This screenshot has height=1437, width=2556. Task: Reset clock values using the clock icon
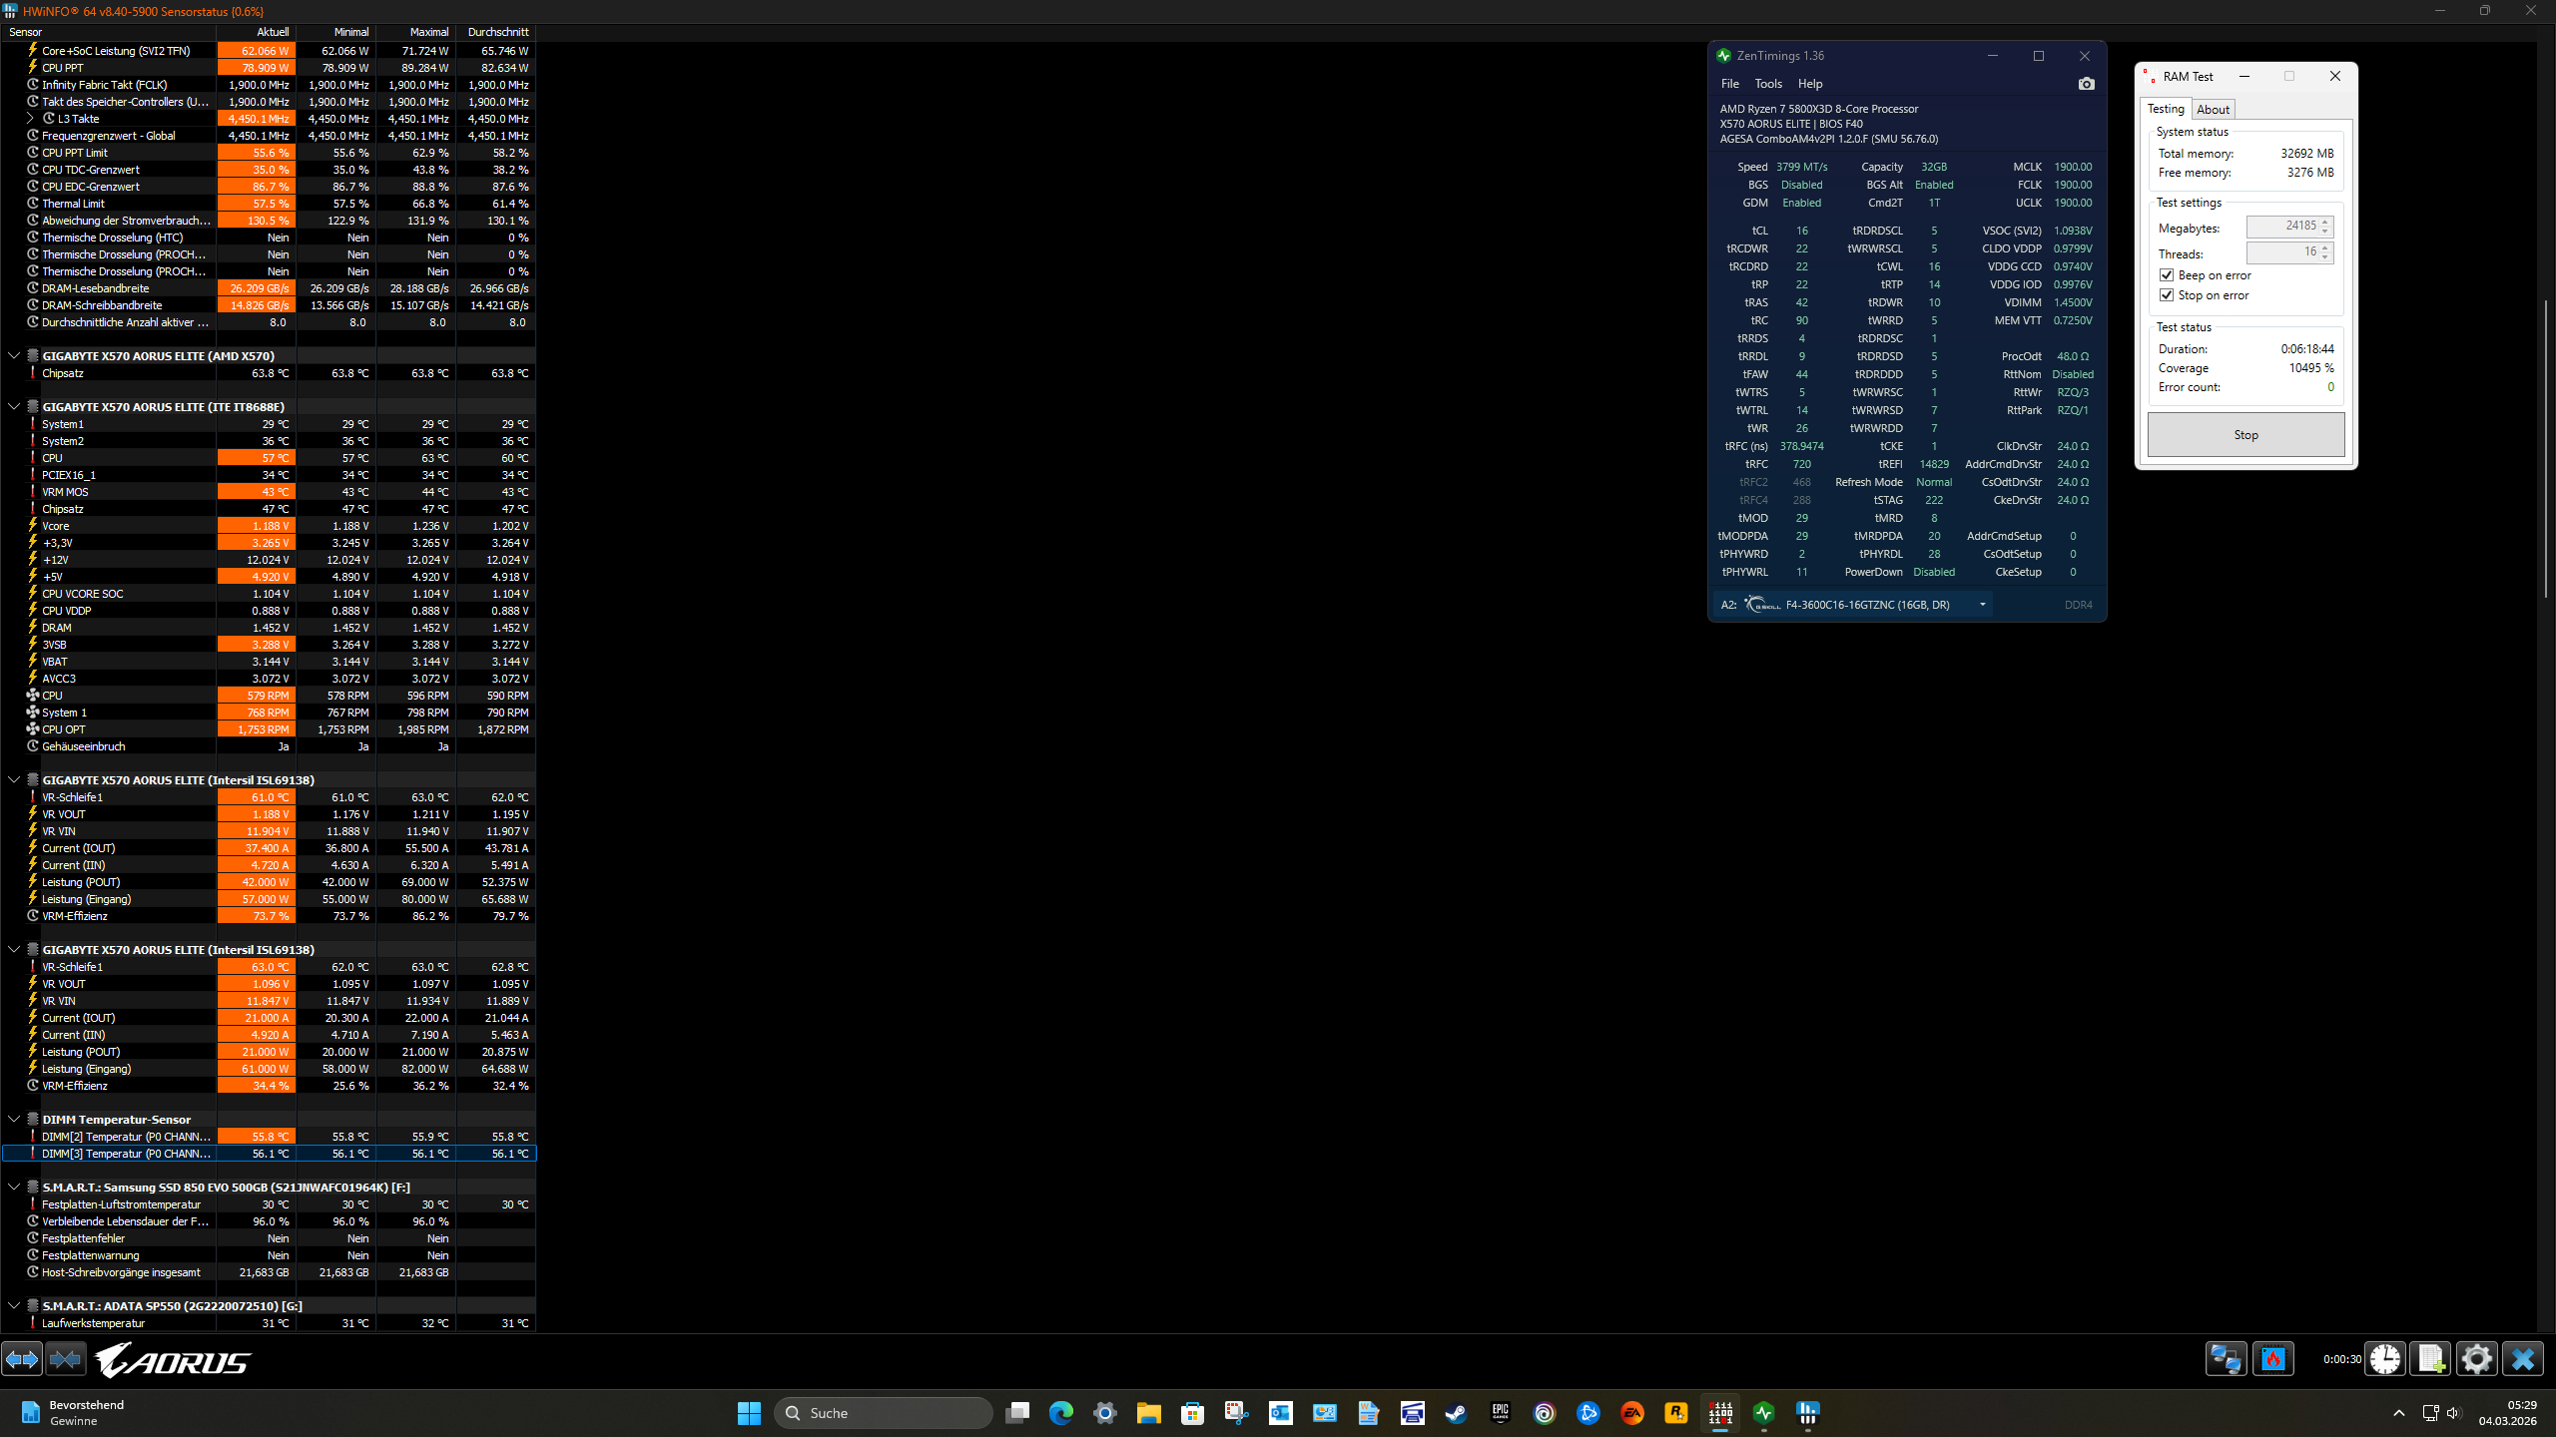coord(2385,1358)
